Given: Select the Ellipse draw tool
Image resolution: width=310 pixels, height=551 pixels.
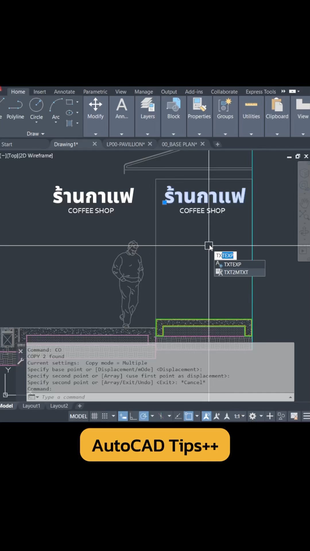Looking at the screenshot, I should pyautogui.click(x=69, y=112).
